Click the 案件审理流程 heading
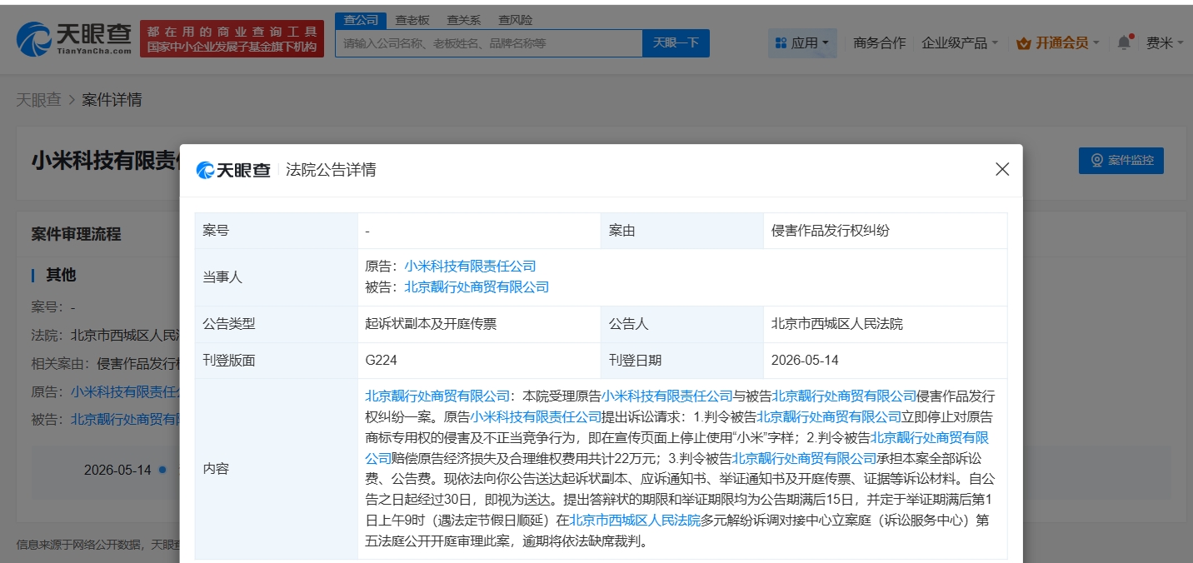This screenshot has height=563, width=1193. point(77,234)
